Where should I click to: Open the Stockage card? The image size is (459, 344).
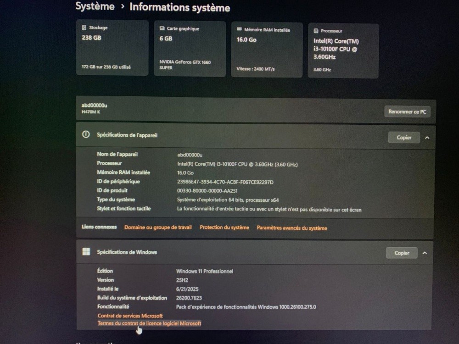coord(112,48)
